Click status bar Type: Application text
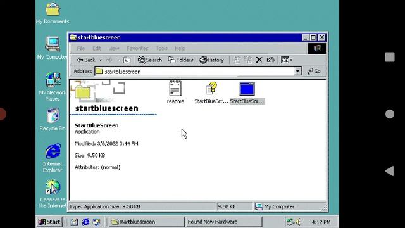The width and height of the screenshot is (405, 228). [104, 206]
